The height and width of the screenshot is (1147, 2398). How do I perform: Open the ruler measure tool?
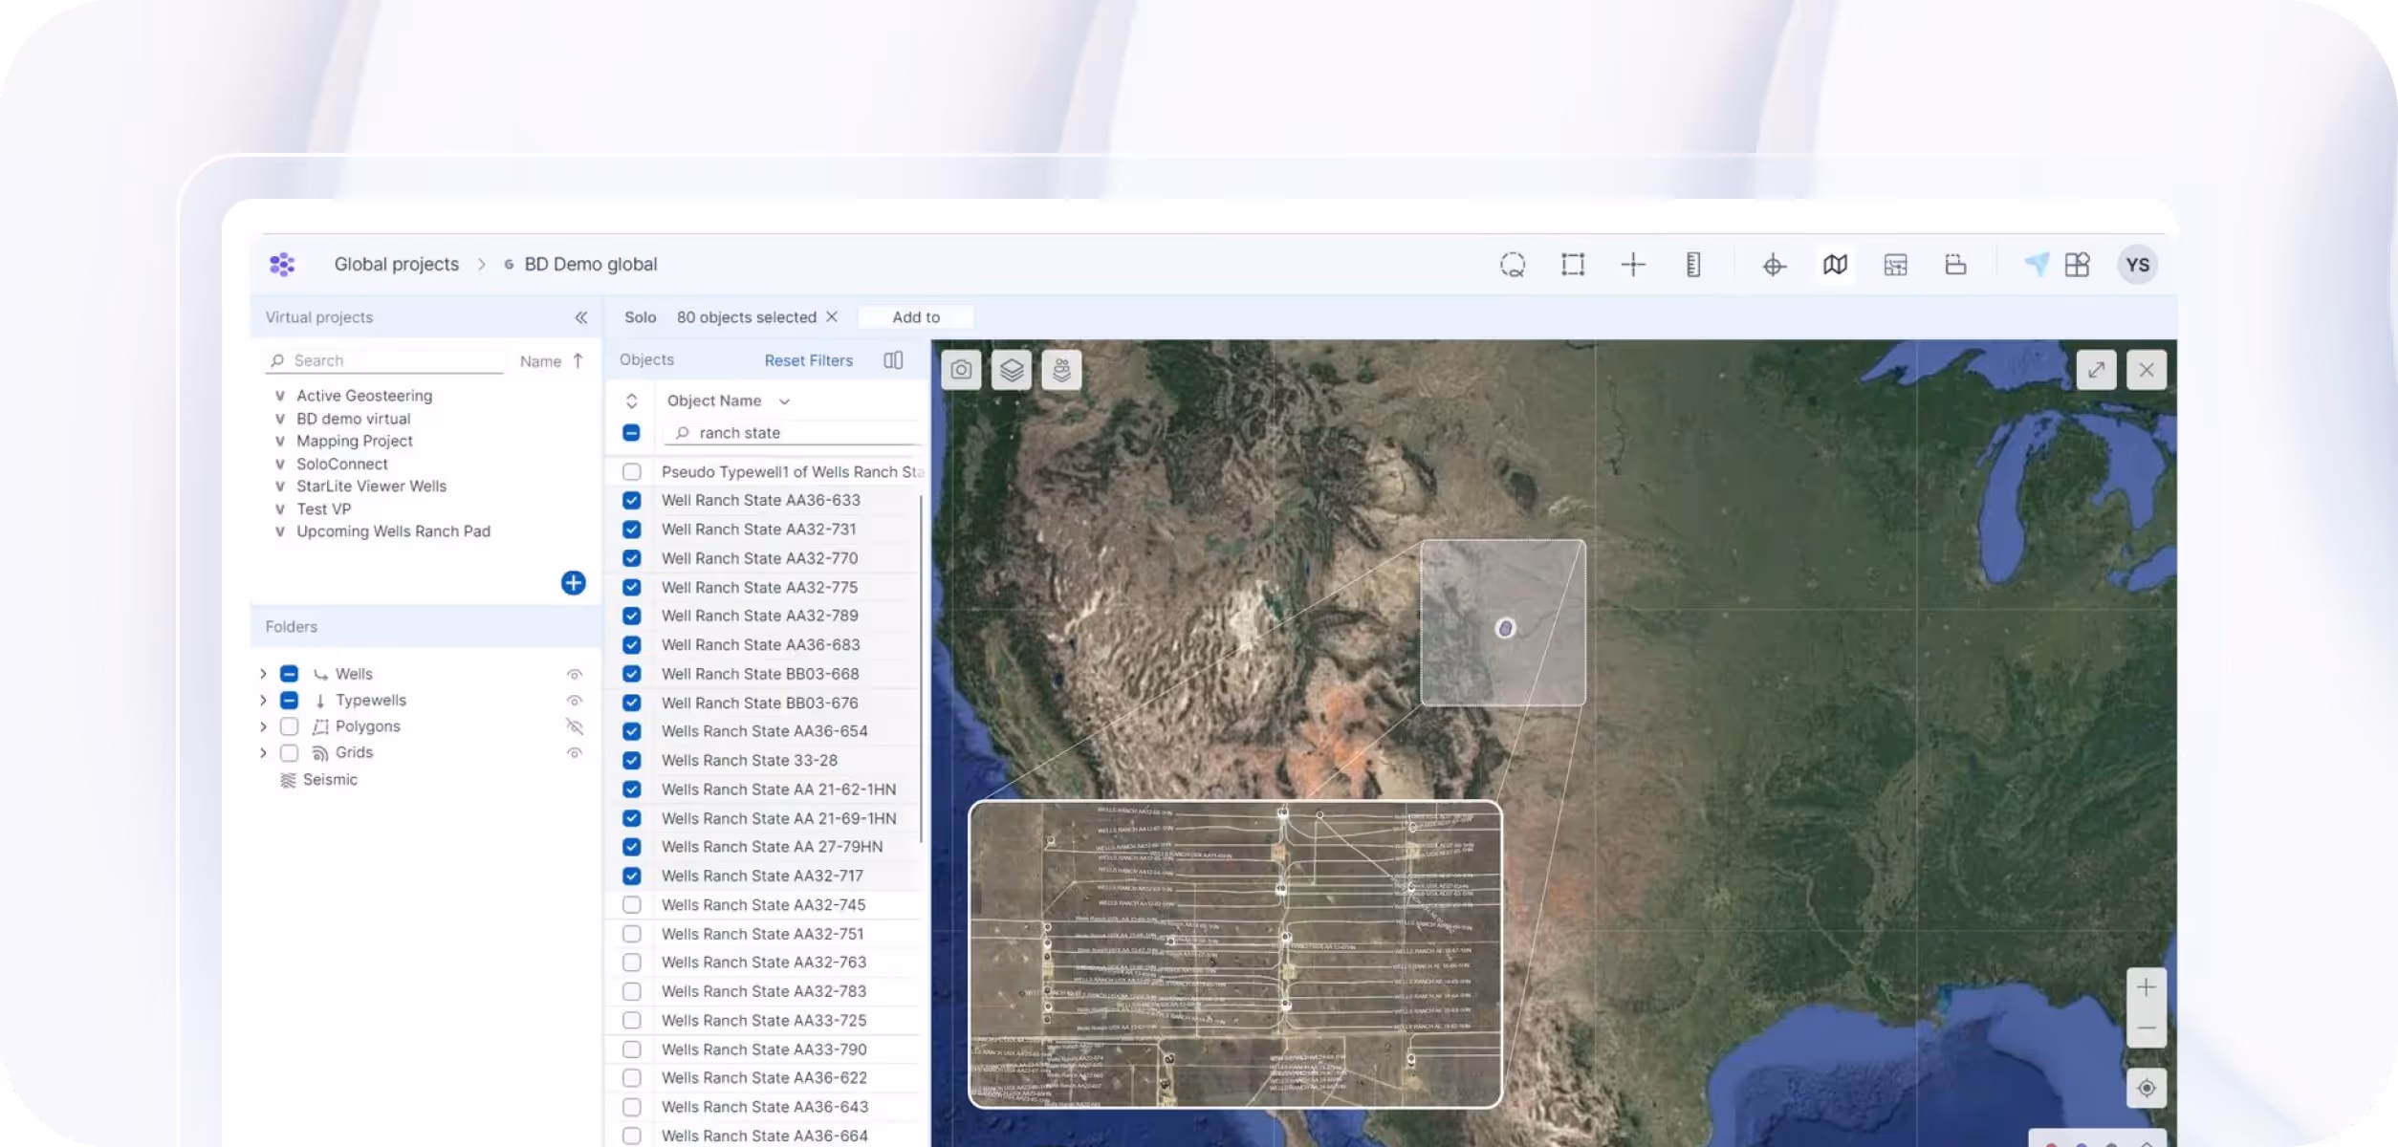pyautogui.click(x=1693, y=265)
